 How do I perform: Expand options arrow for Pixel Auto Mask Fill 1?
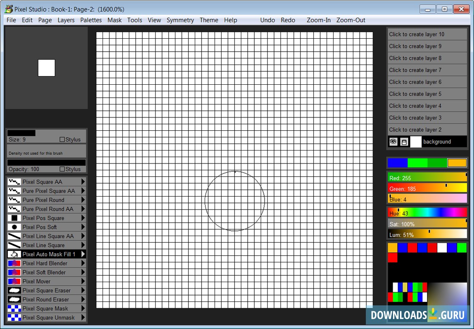pos(83,254)
